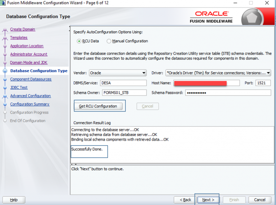
Task: Click the Port input field
Action: pos(263,83)
